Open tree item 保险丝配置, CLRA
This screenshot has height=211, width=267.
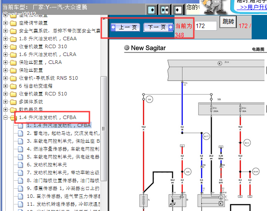point(40,62)
